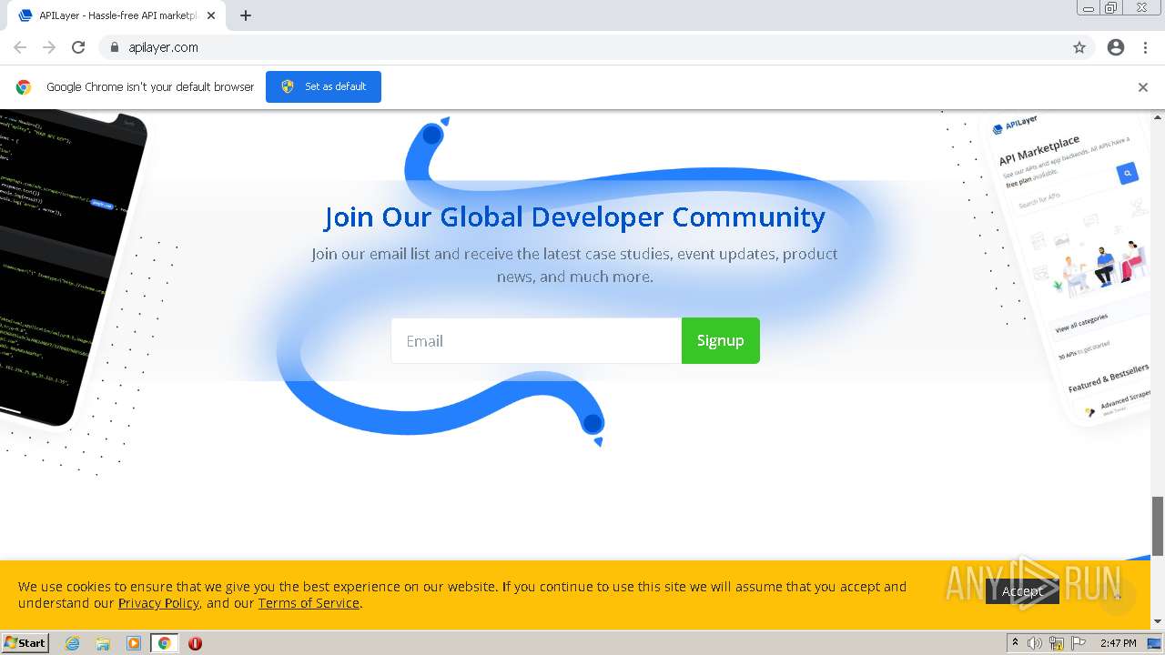1165x655 pixels.
Task: Accept the cookies notice
Action: 1022,591
